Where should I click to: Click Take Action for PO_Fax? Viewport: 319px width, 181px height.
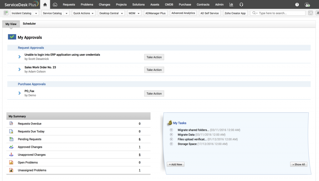click(154, 93)
